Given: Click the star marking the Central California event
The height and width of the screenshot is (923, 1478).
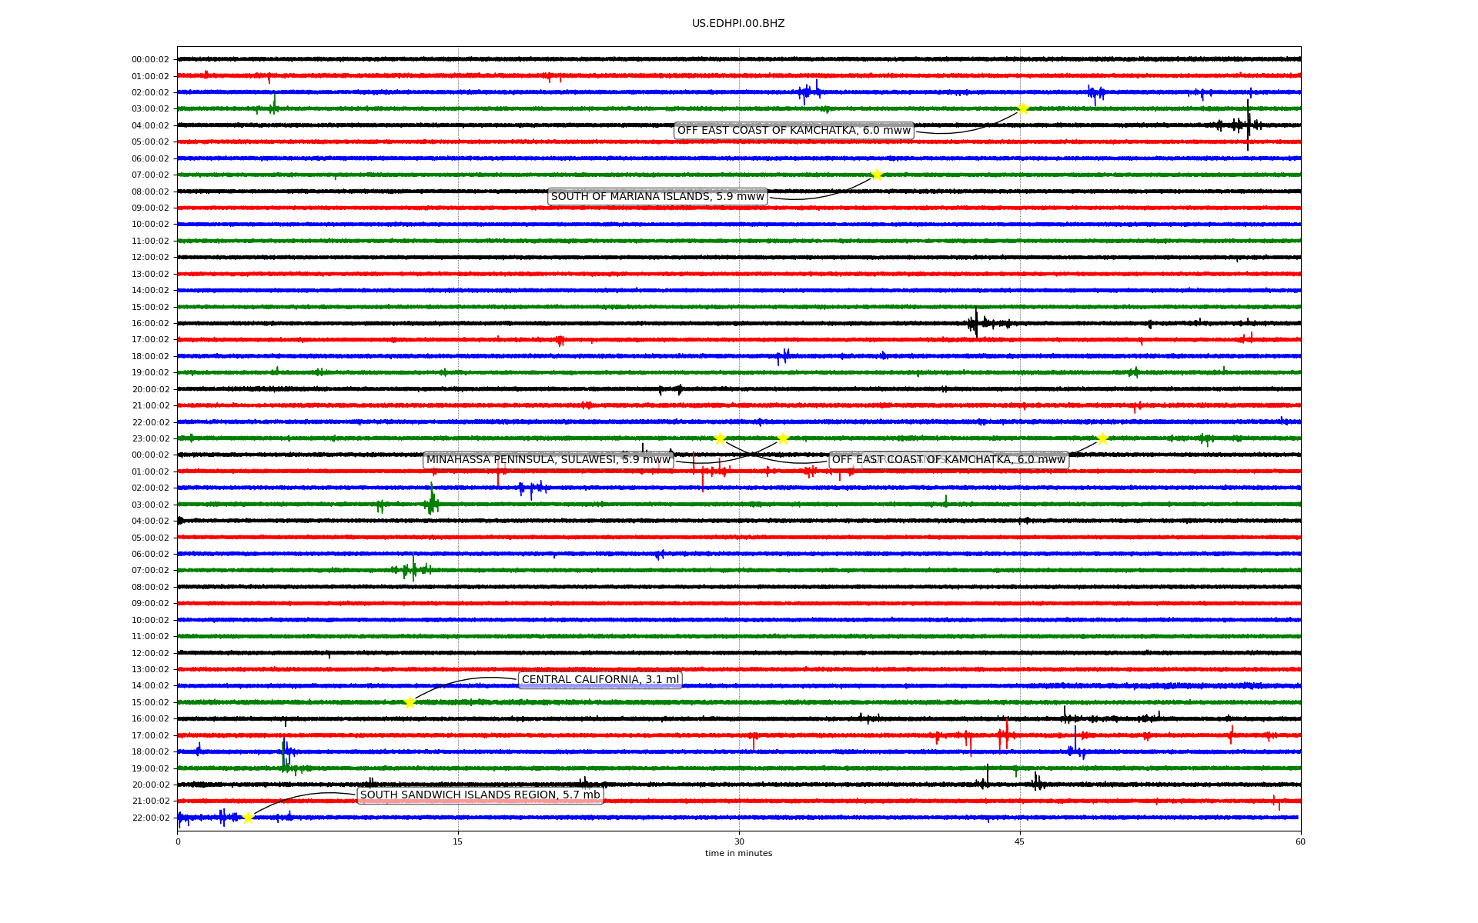Looking at the screenshot, I should (x=410, y=702).
